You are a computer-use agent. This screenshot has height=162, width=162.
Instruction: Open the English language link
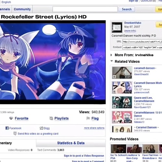(6, 2)
